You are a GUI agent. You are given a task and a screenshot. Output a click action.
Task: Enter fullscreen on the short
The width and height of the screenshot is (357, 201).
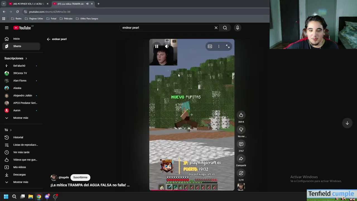[x=228, y=46]
